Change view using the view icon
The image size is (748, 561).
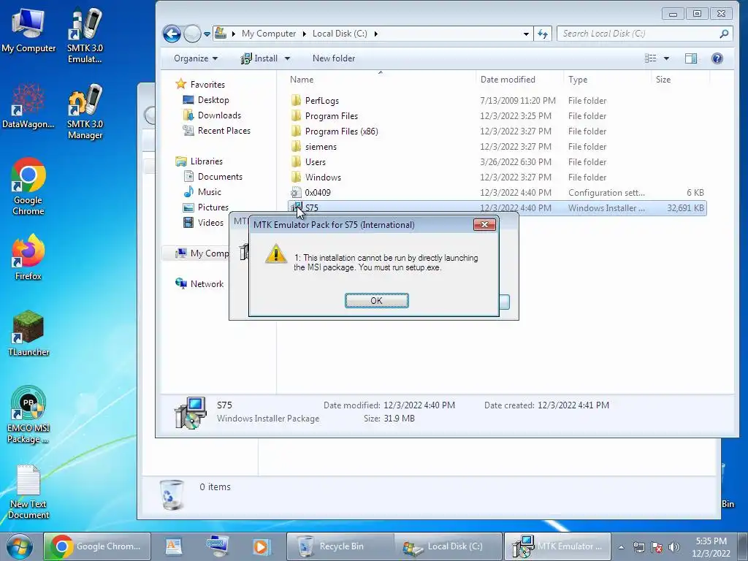pyautogui.click(x=650, y=58)
